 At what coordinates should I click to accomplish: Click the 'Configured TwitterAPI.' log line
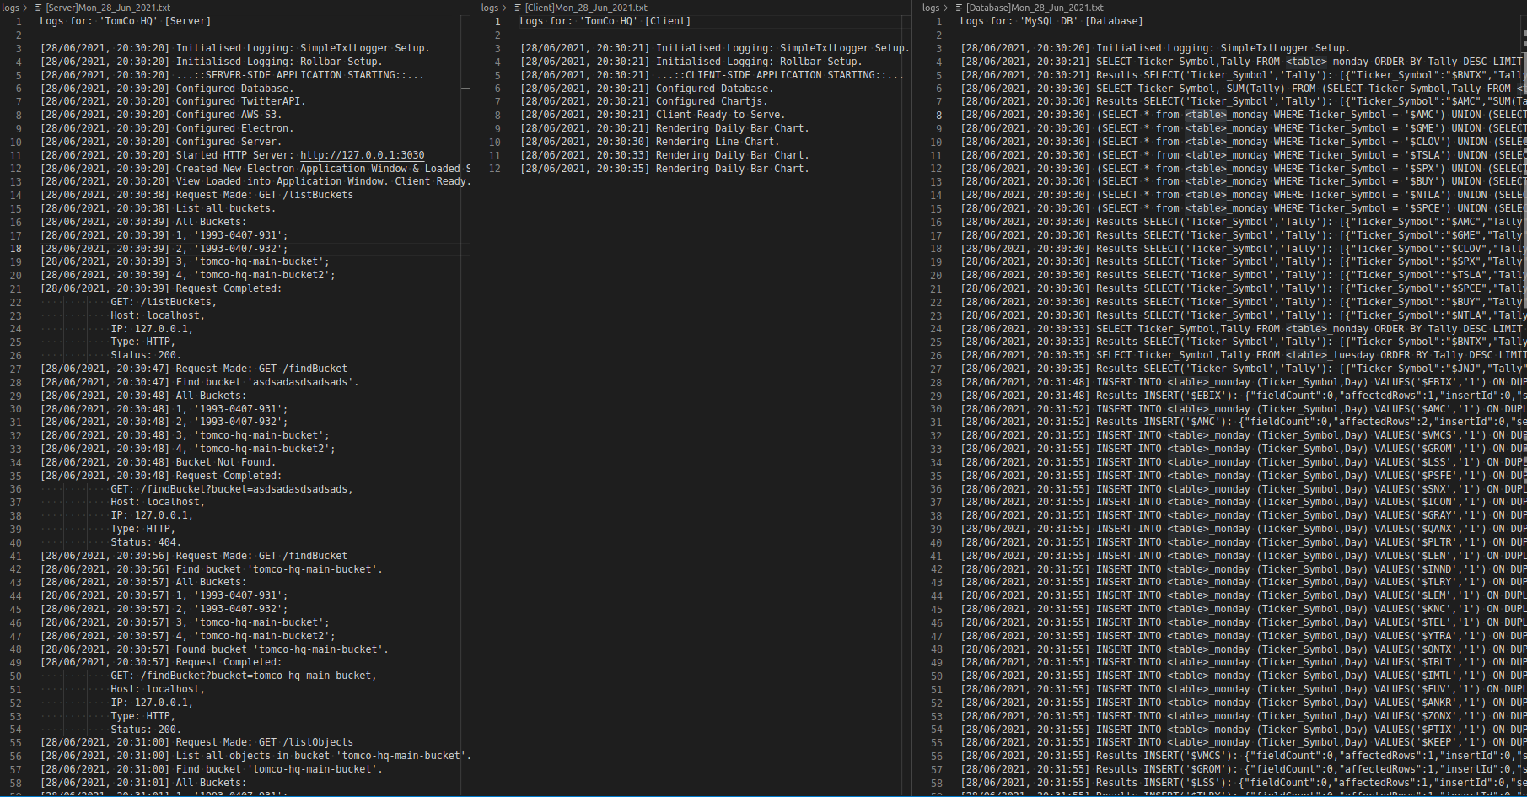[173, 101]
